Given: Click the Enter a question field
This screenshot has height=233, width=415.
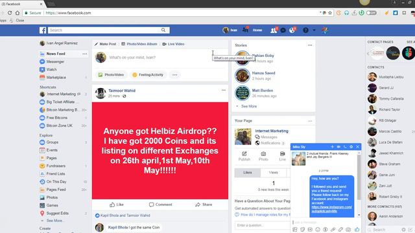Looking at the screenshot, I should (x=263, y=225).
